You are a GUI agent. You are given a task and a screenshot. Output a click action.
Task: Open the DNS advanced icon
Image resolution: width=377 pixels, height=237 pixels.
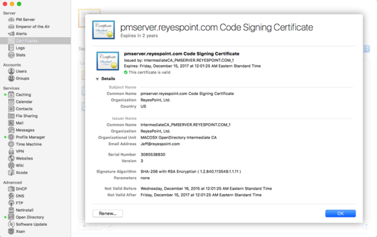11,196
